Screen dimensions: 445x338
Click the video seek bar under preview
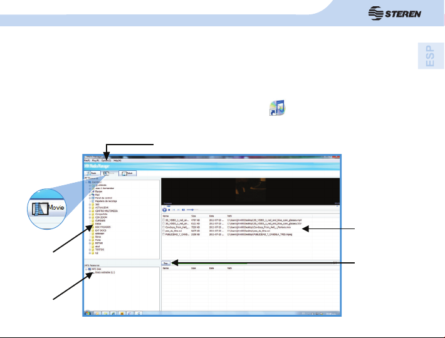(x=250, y=206)
